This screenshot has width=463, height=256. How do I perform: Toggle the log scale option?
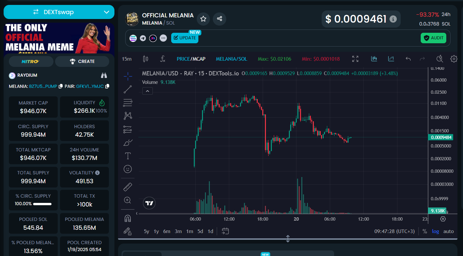point(435,231)
